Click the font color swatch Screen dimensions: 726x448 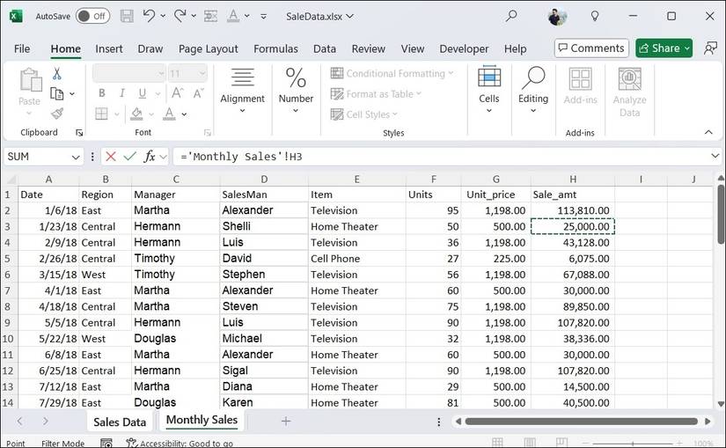click(x=168, y=114)
